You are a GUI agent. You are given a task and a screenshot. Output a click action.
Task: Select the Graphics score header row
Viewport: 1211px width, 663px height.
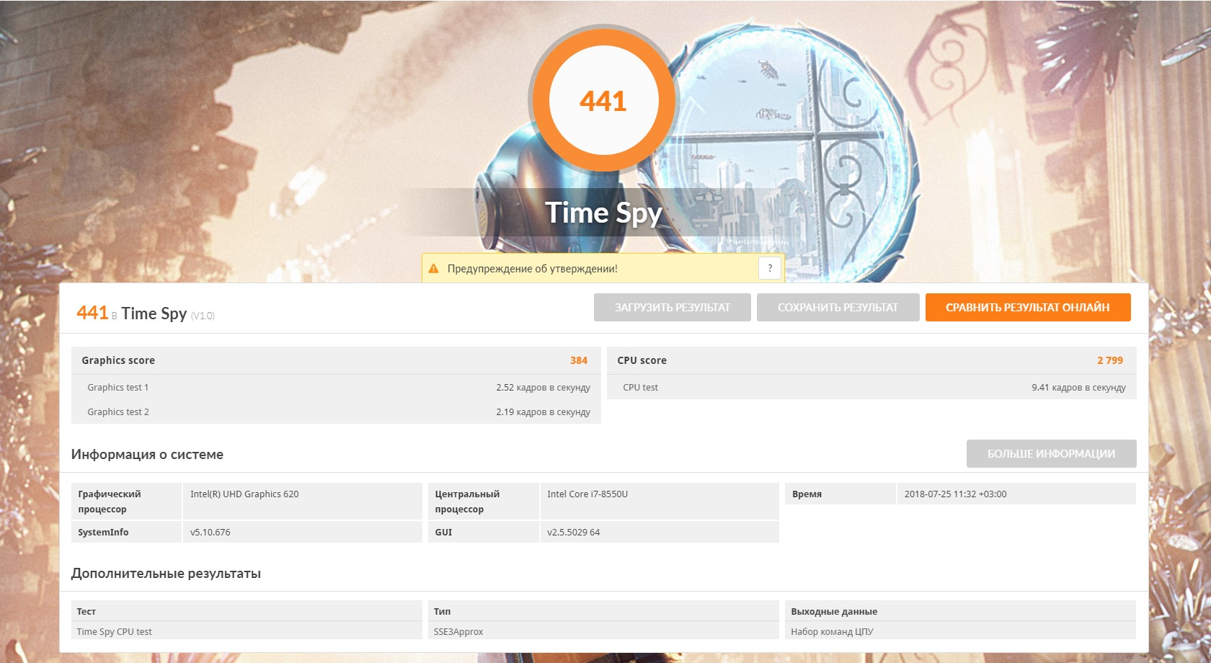coord(336,360)
